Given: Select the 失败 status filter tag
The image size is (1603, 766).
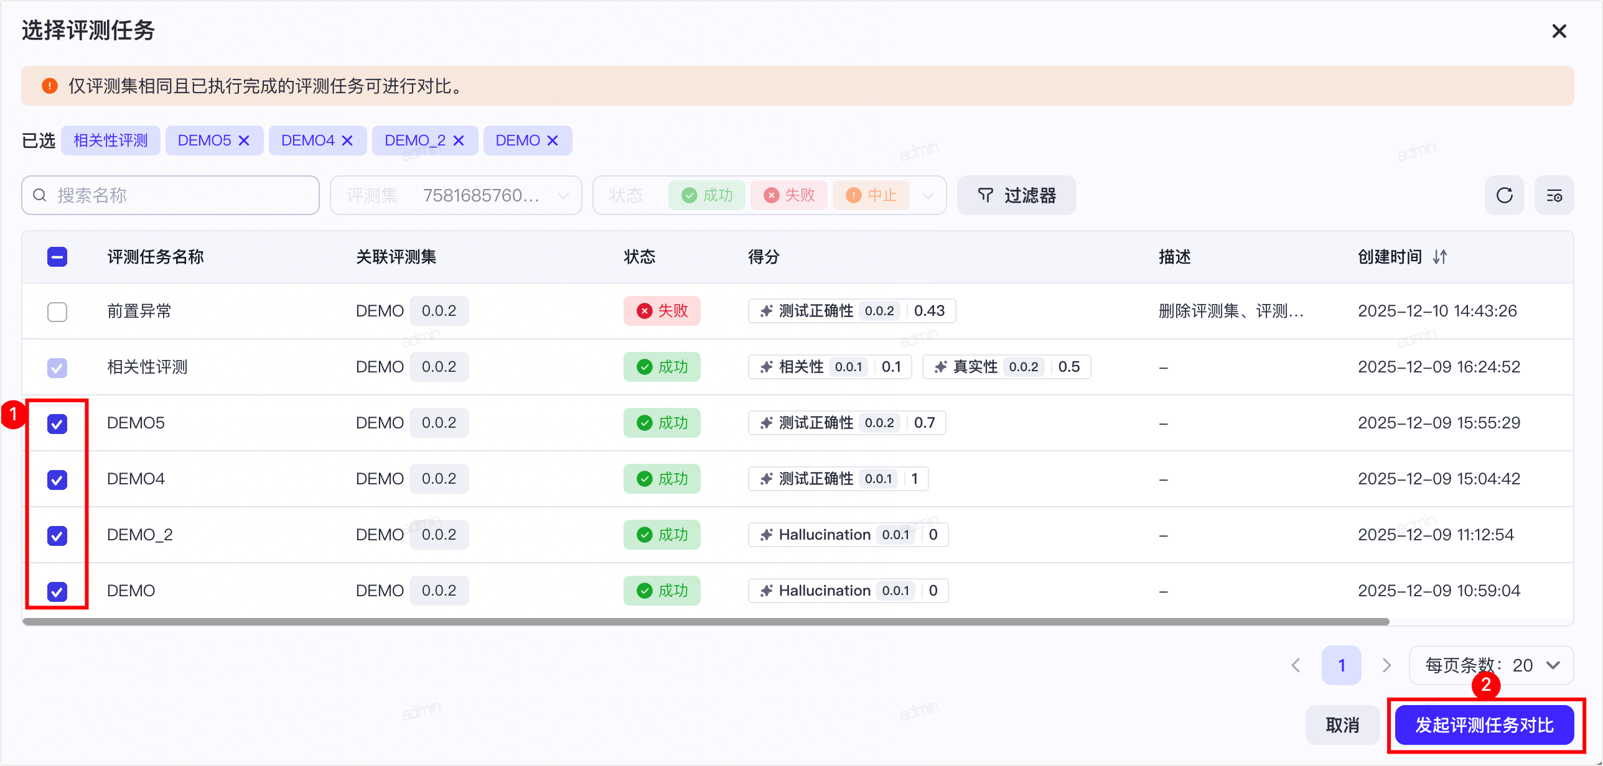Looking at the screenshot, I should [789, 195].
